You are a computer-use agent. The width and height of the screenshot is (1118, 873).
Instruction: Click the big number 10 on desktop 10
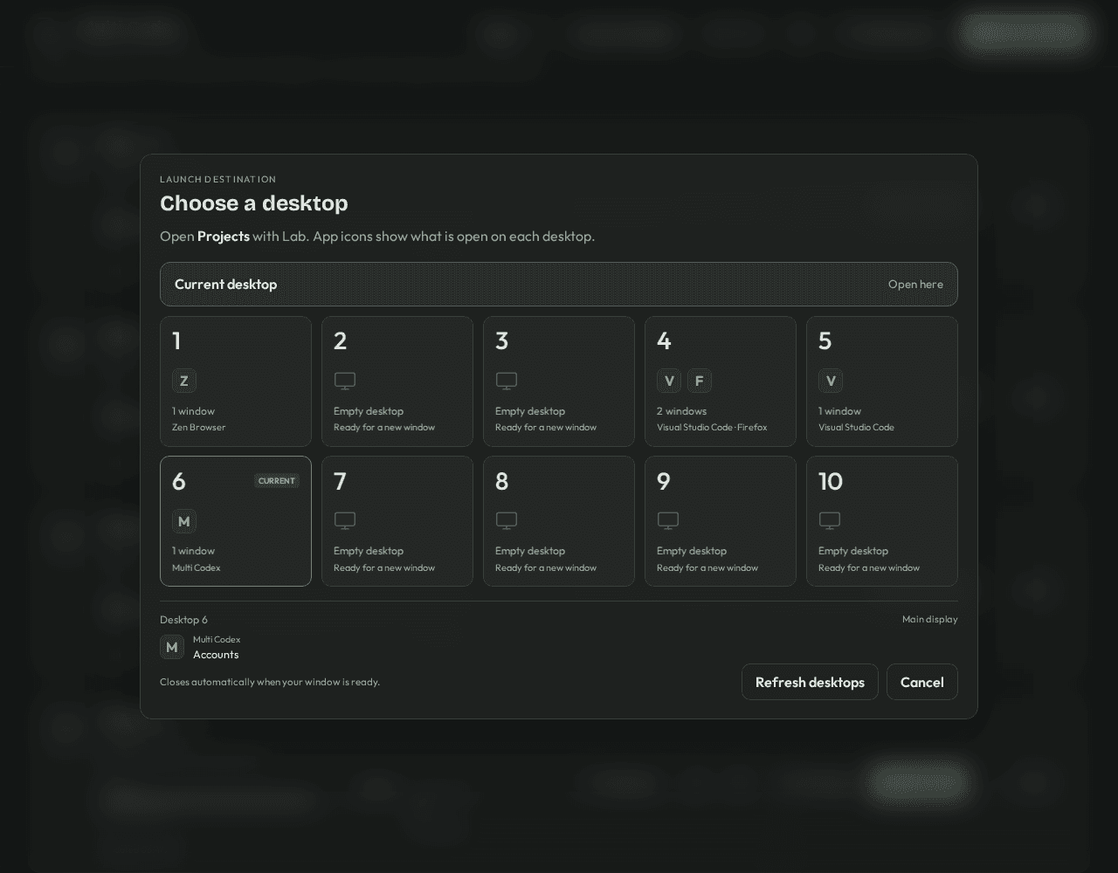831,482
